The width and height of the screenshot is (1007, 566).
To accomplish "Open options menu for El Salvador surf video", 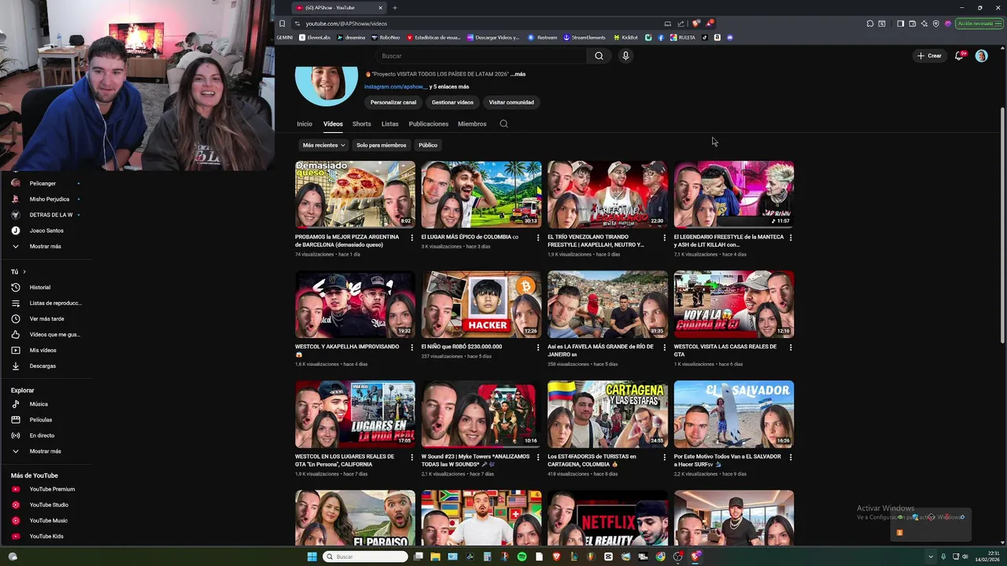I will click(x=791, y=457).
